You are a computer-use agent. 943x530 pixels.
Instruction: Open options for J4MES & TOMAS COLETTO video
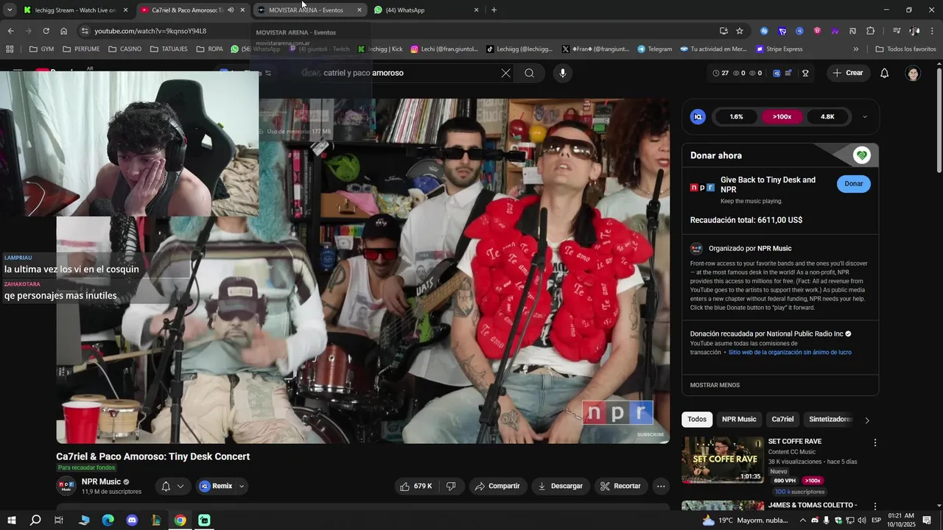click(875, 506)
